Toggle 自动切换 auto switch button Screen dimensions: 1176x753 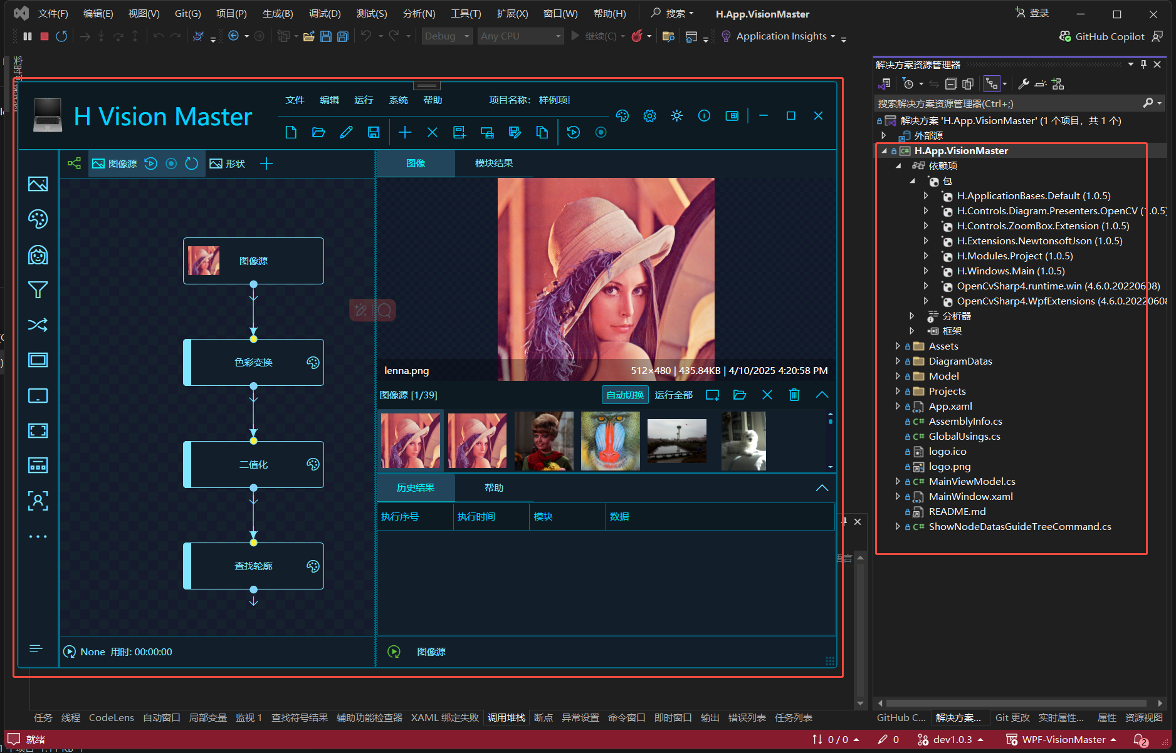point(625,395)
